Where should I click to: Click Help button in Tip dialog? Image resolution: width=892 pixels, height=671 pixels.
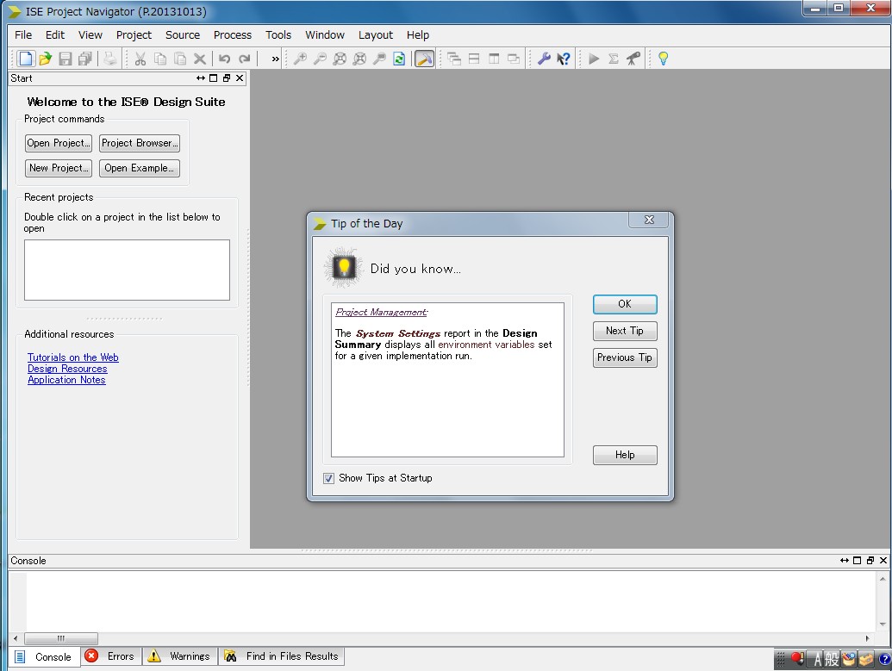[x=625, y=454]
